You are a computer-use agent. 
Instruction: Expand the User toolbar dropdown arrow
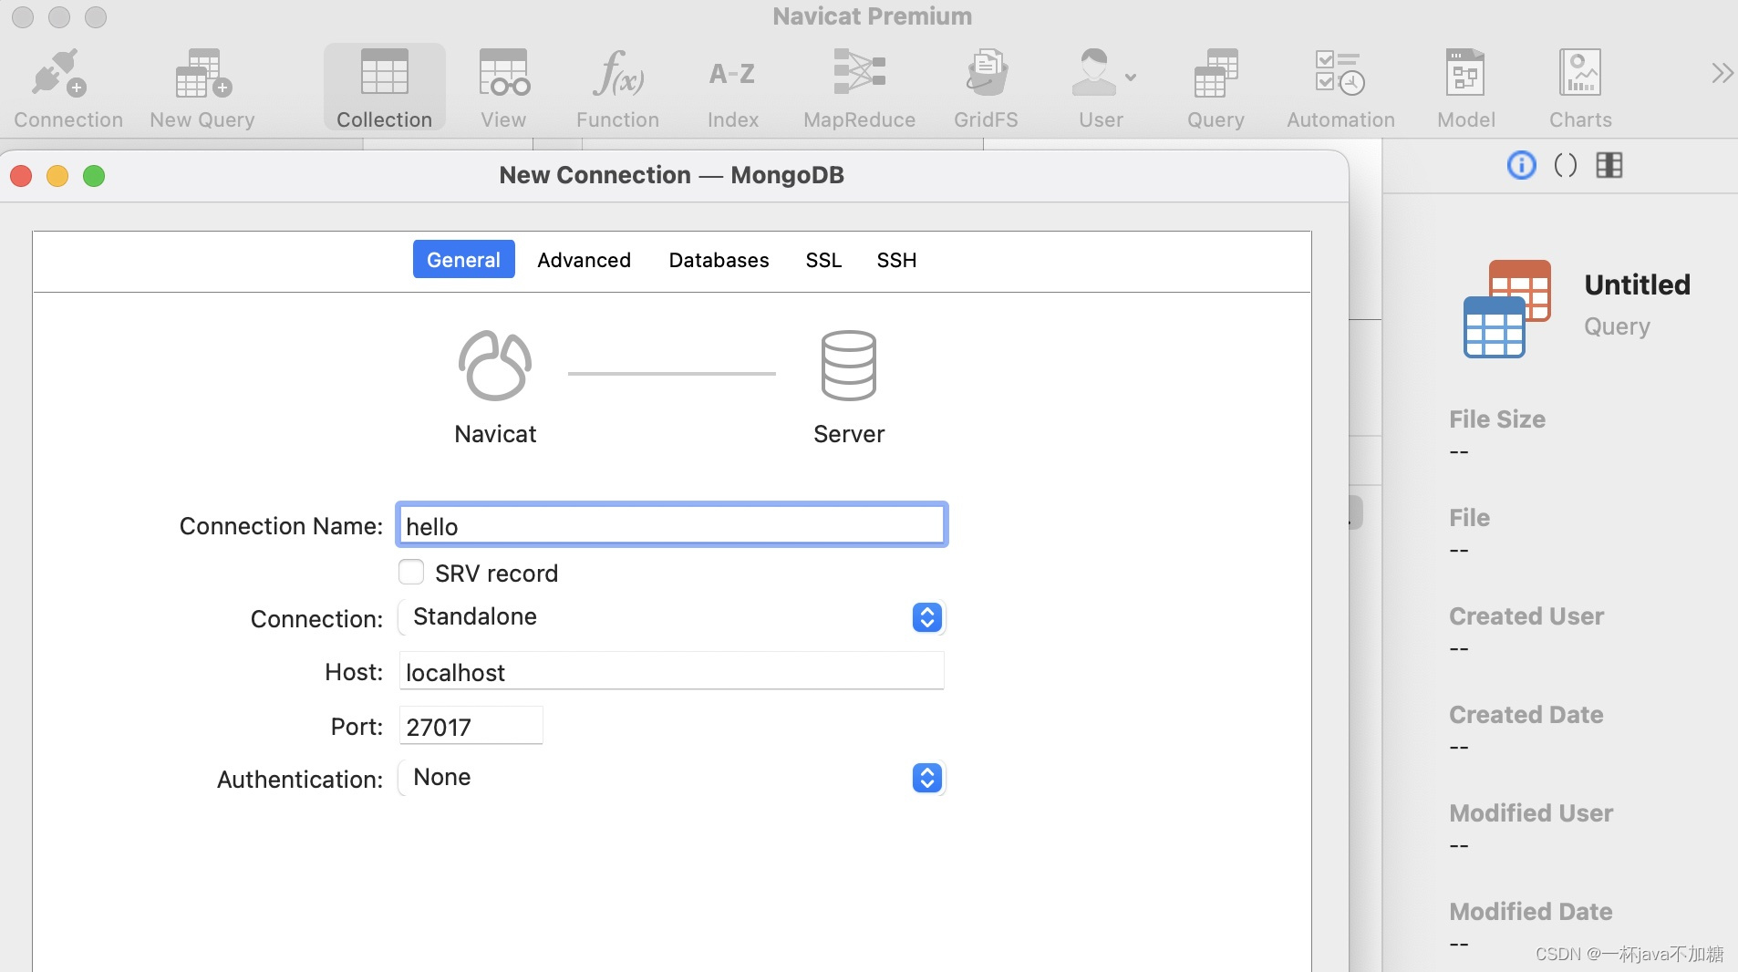[x=1131, y=78]
